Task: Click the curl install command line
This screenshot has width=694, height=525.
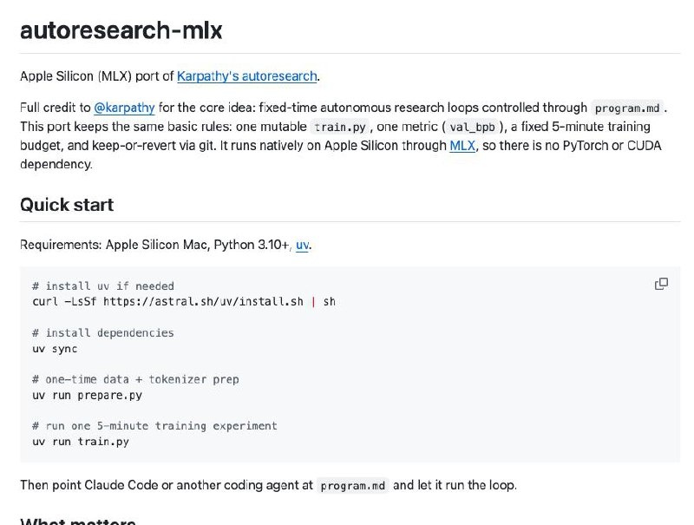Action: [x=184, y=302]
